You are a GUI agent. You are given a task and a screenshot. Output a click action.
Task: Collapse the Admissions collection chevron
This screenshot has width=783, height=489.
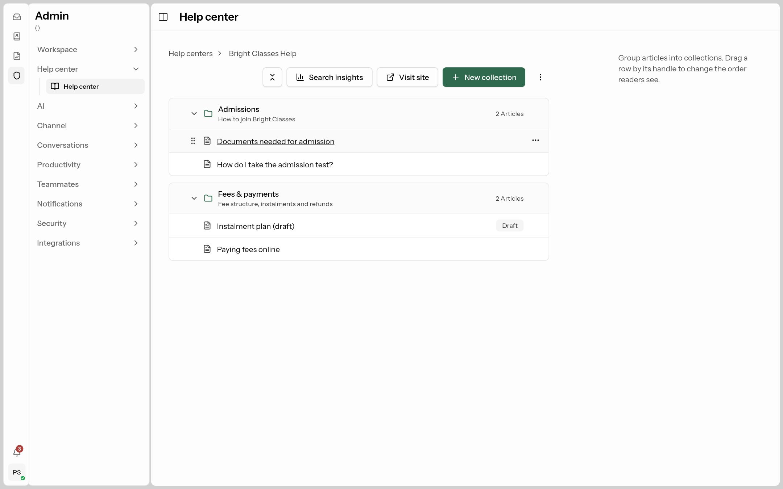tap(194, 114)
